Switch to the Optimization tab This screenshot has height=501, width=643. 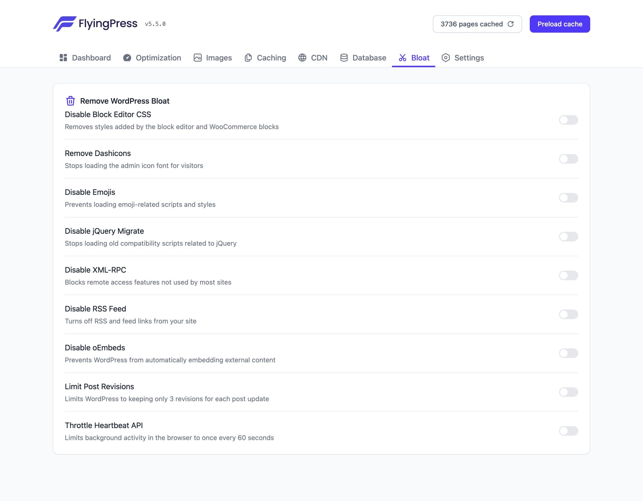point(152,58)
